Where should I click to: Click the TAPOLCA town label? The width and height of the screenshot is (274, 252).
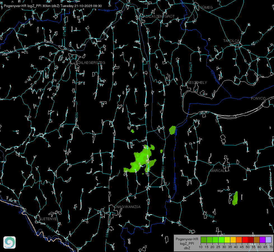pos(231,41)
